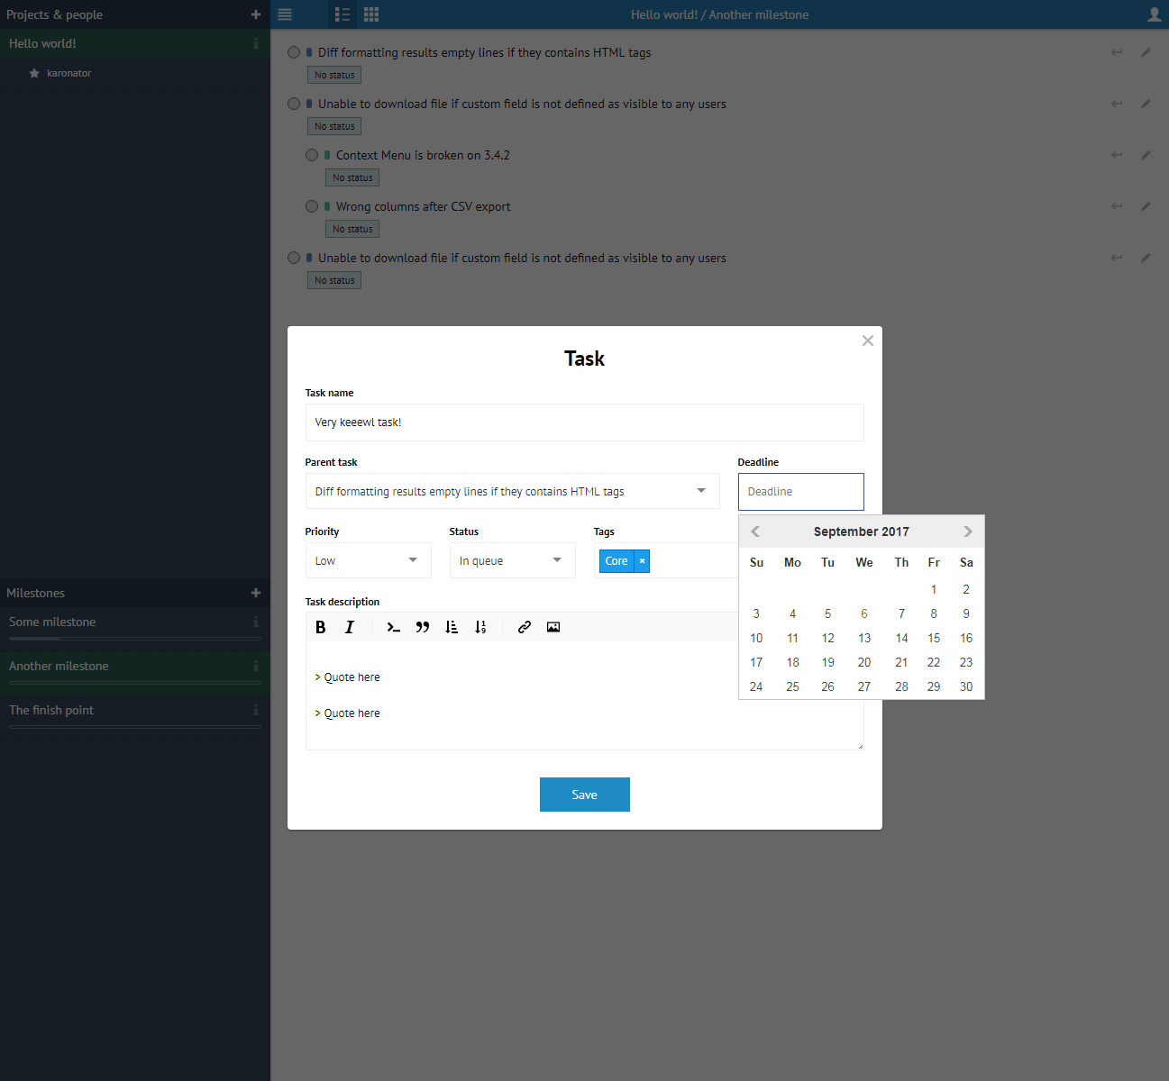Expand the Priority dropdown showing Low
1169x1081 pixels.
(x=368, y=560)
